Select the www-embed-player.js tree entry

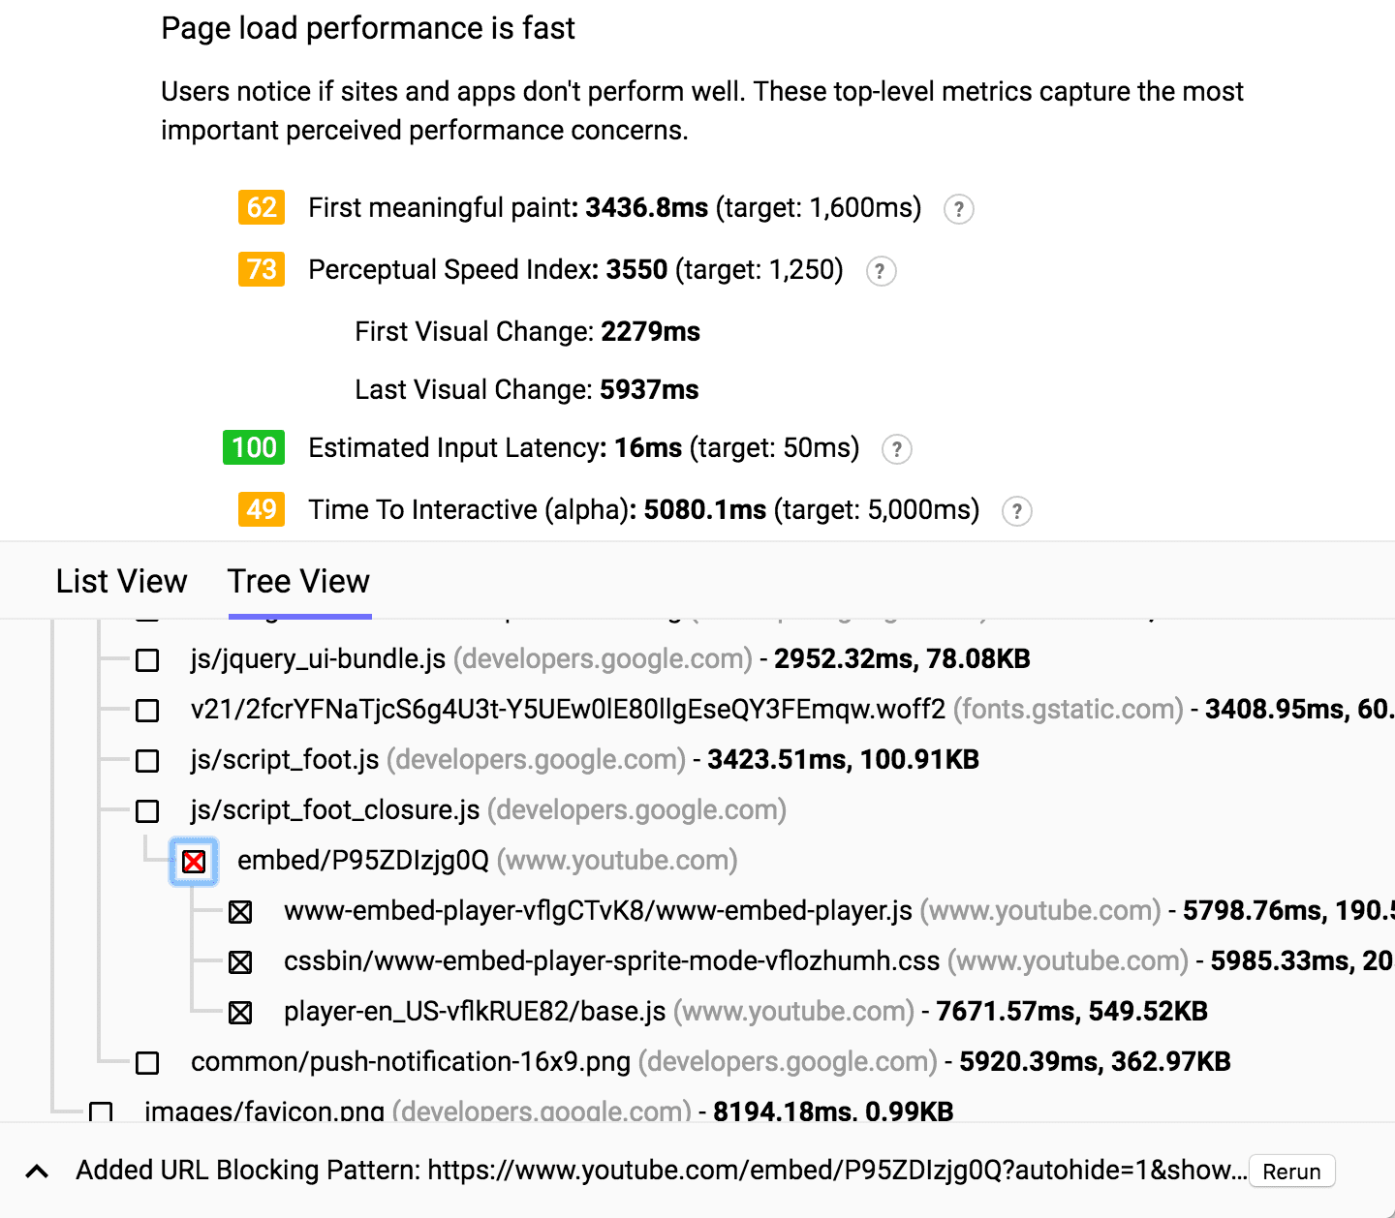pos(598,911)
